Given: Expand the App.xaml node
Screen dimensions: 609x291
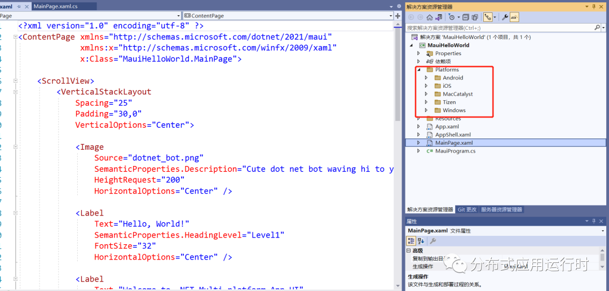Looking at the screenshot, I should point(418,127).
